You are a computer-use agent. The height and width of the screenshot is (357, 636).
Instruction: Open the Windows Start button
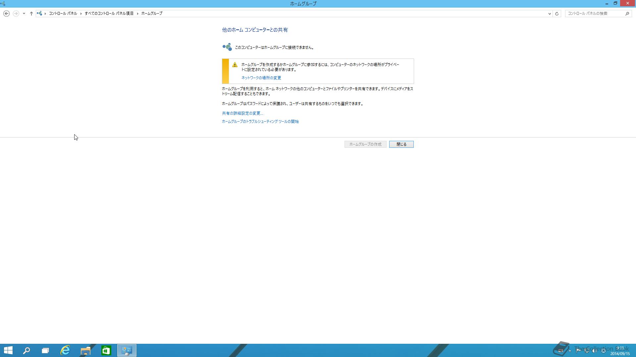(x=8, y=350)
